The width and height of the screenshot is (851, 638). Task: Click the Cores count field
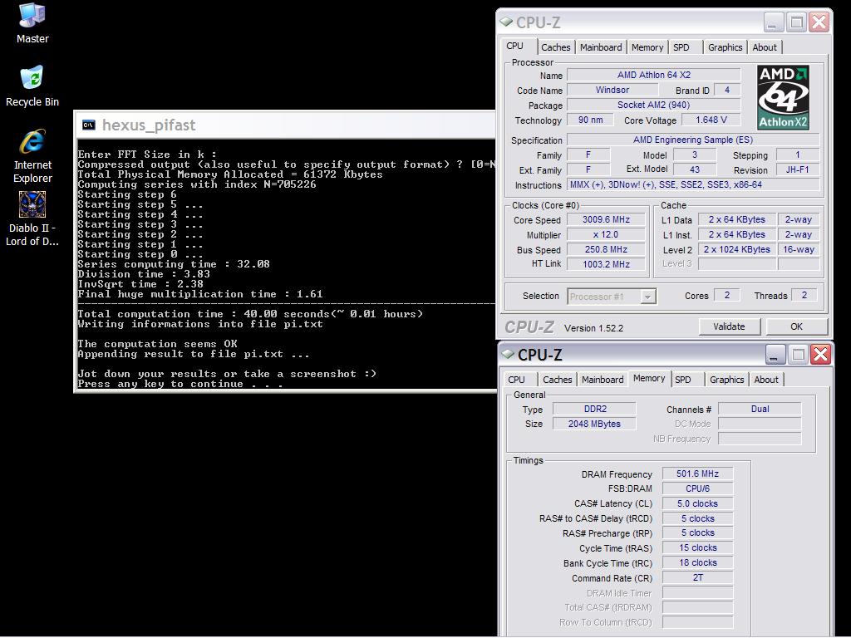(726, 295)
